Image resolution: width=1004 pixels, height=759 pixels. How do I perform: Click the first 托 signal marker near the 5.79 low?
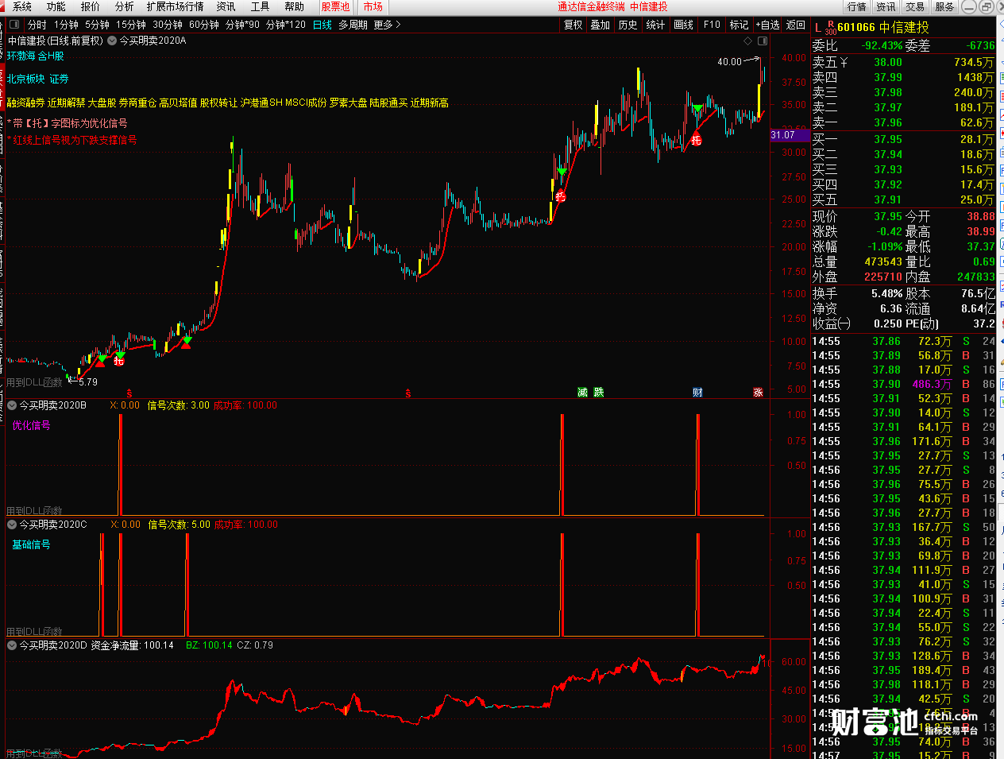[118, 362]
